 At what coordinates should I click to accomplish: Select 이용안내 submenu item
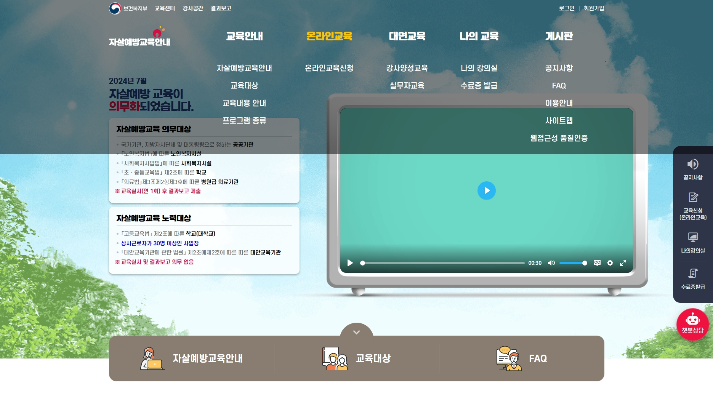tap(559, 103)
